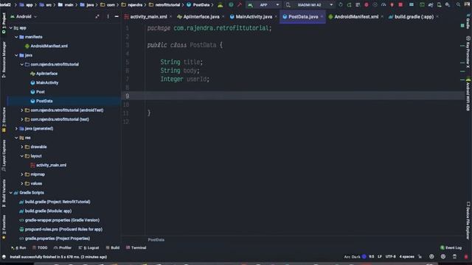Open the Logcat tool window
Viewport: 472px width, 265px height.
pos(88,247)
